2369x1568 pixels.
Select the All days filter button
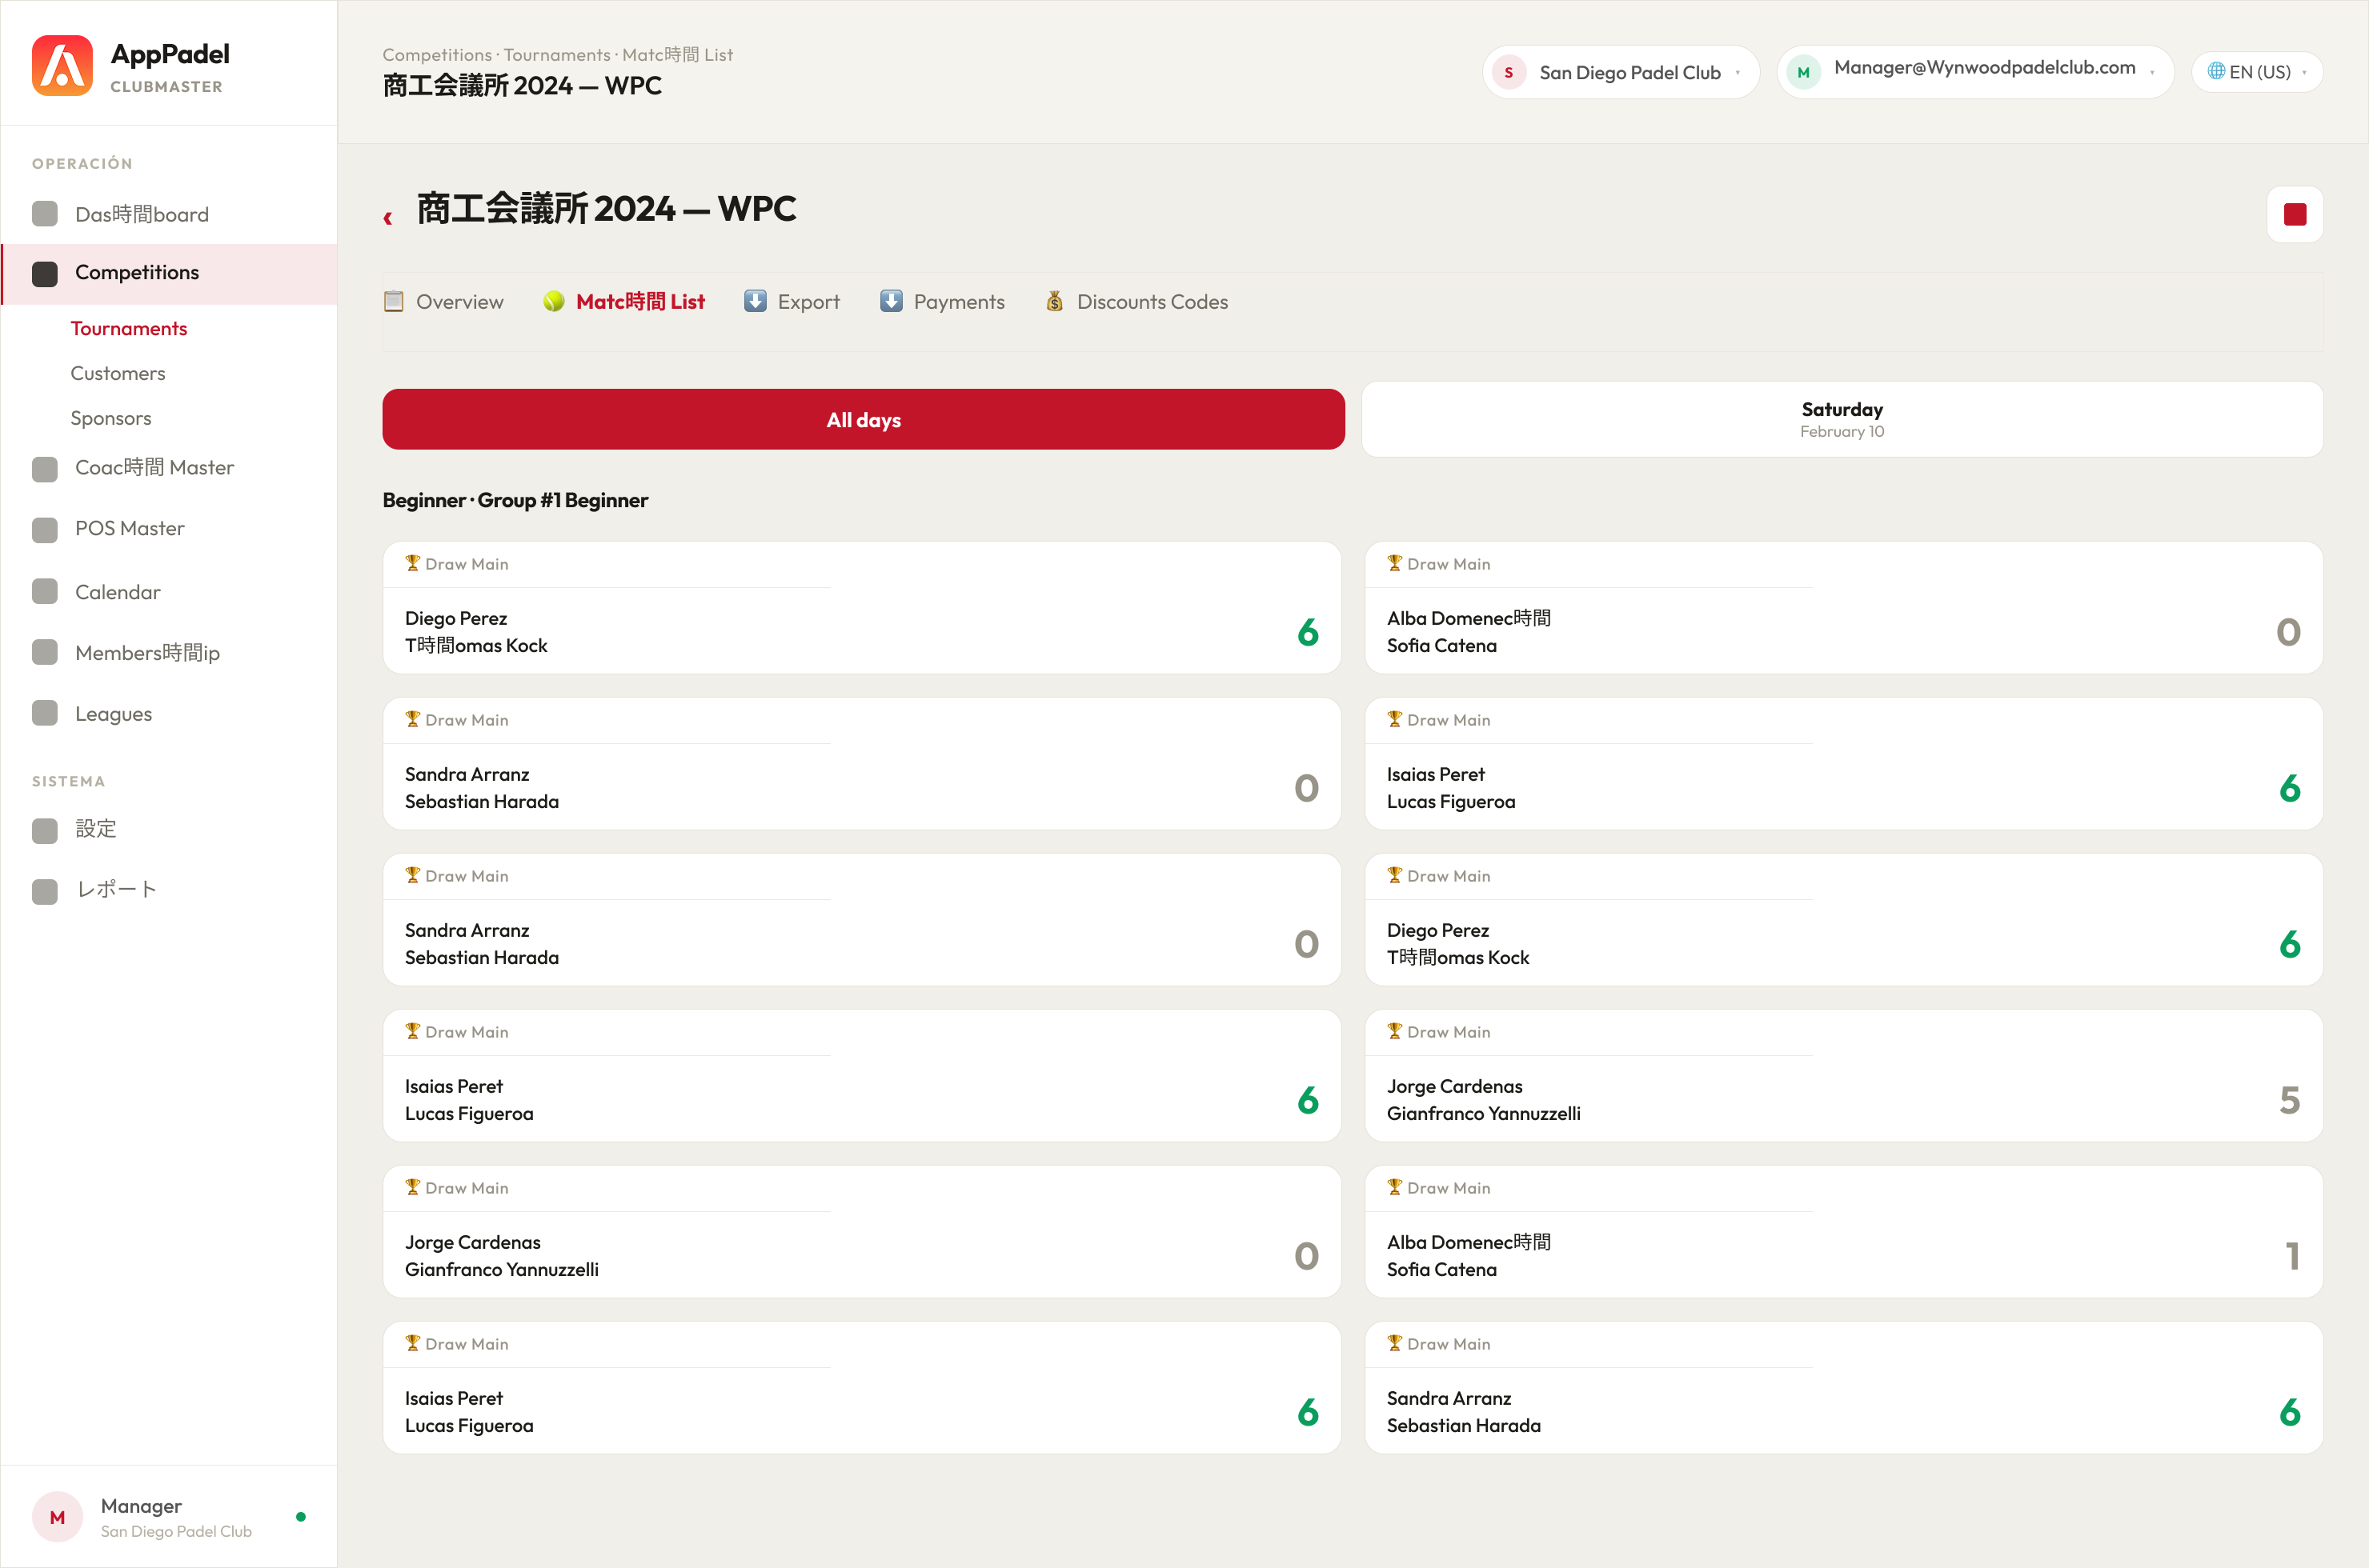864,419
